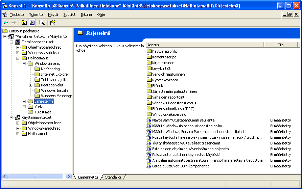Viewport: 302px width, 189px height.
Task: Click the Käyttäjäasetukset user icon in tree
Action: pos(18,117)
